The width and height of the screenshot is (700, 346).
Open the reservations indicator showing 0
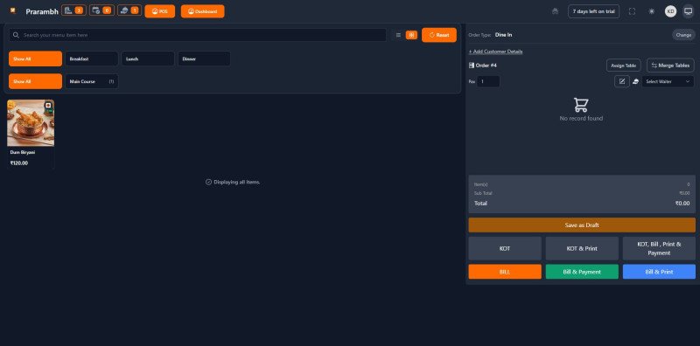coord(101,10)
